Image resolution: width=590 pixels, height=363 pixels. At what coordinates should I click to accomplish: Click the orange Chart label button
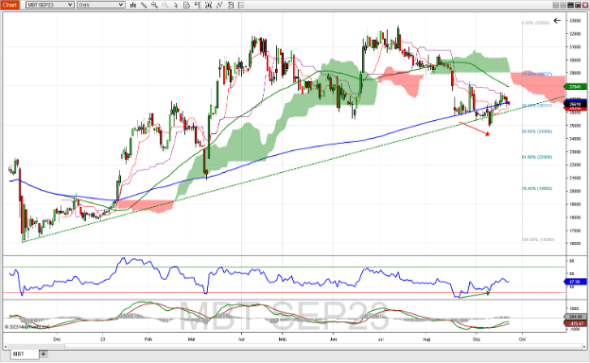click(9, 5)
